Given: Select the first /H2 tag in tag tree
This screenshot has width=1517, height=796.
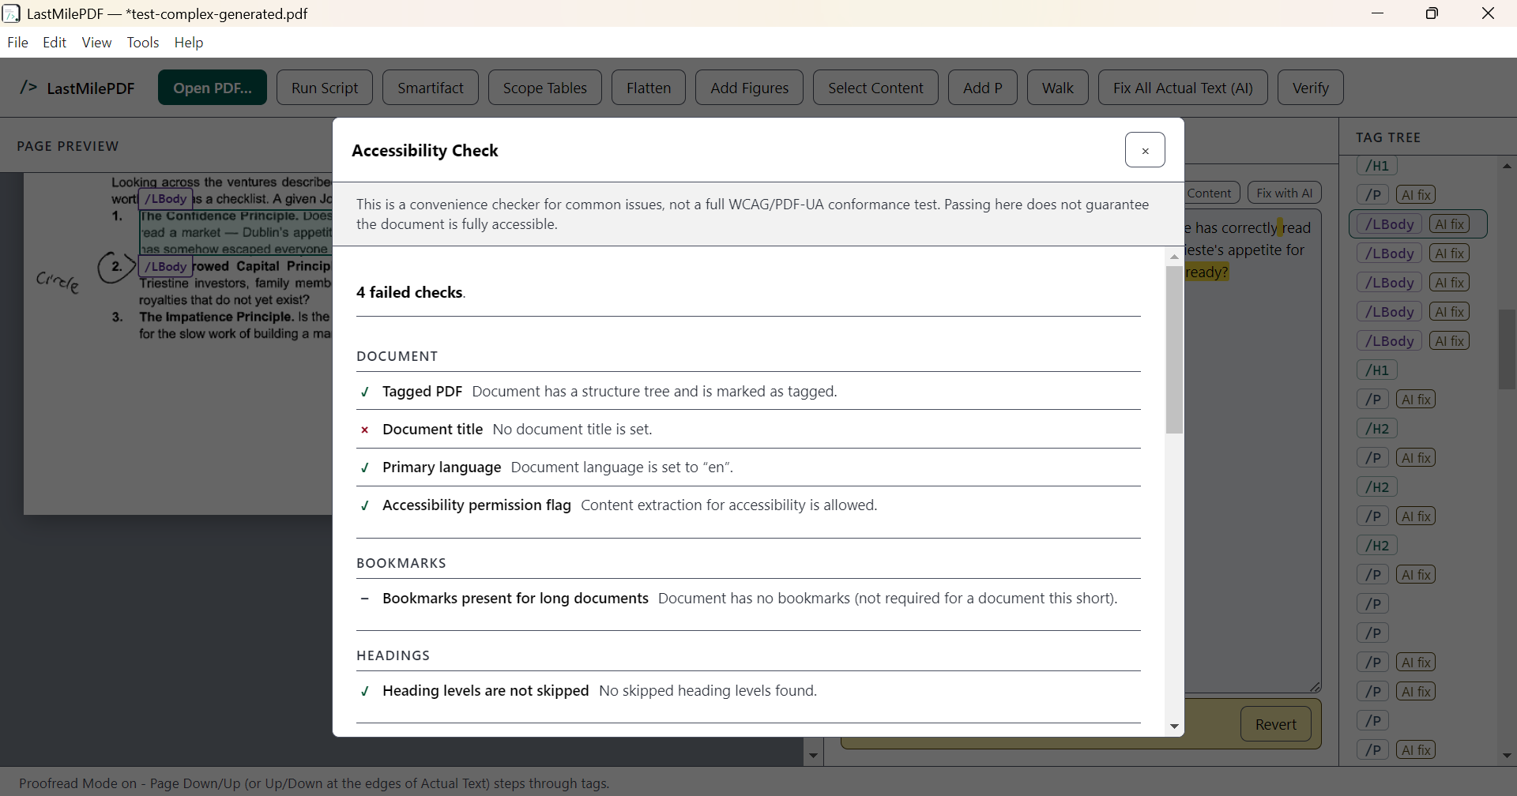Looking at the screenshot, I should pyautogui.click(x=1377, y=429).
